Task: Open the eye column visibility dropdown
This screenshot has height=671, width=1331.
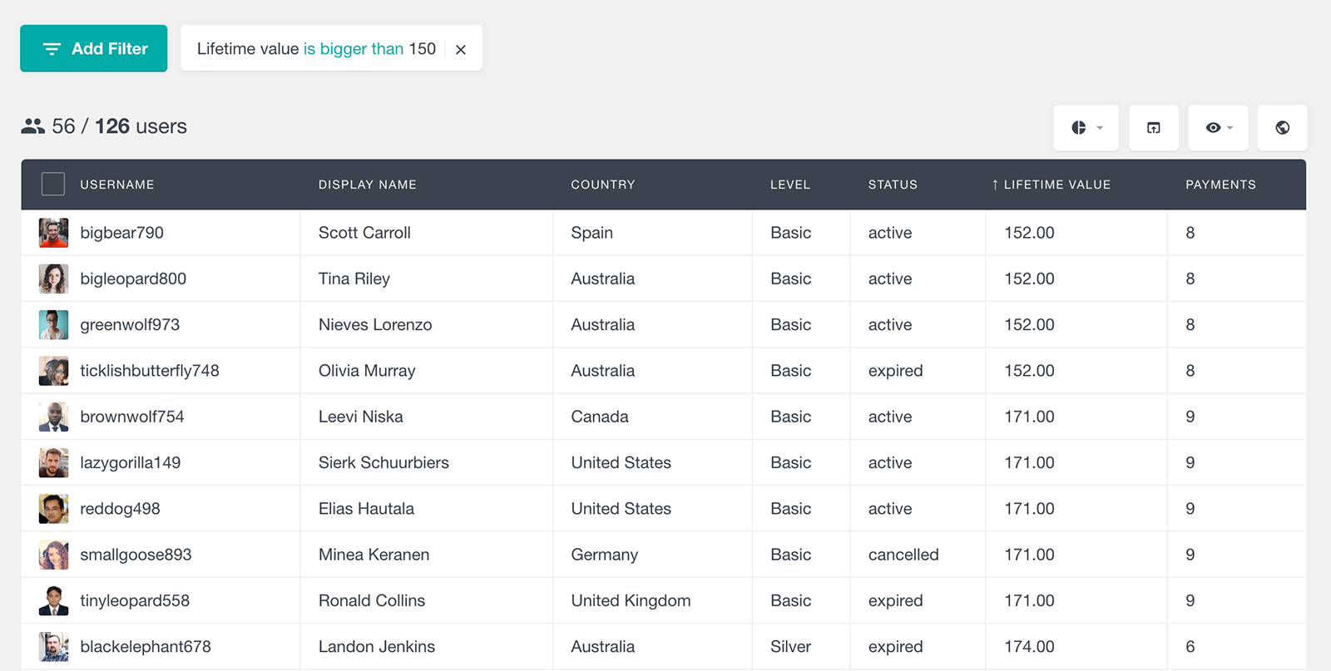Action: [x=1218, y=127]
